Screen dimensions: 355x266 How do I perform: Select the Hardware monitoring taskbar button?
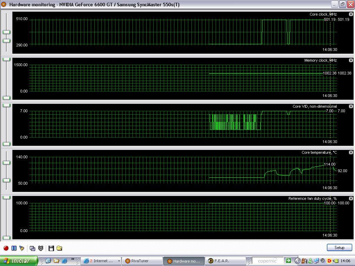[x=184, y=261]
